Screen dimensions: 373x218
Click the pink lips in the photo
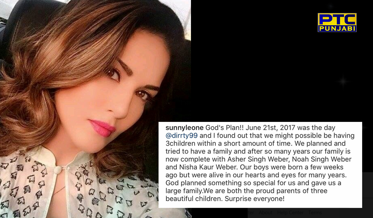tap(102, 128)
